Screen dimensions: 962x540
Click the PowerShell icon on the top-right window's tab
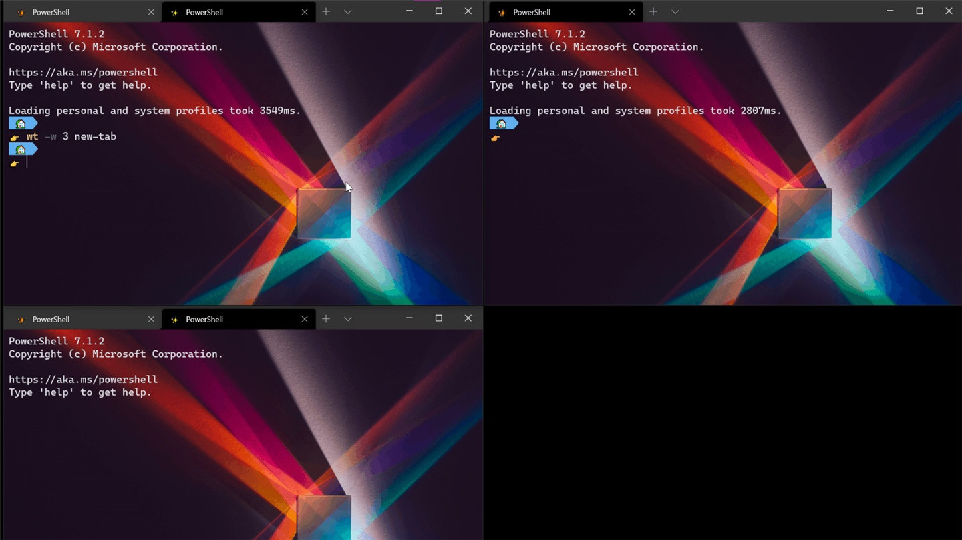click(503, 11)
